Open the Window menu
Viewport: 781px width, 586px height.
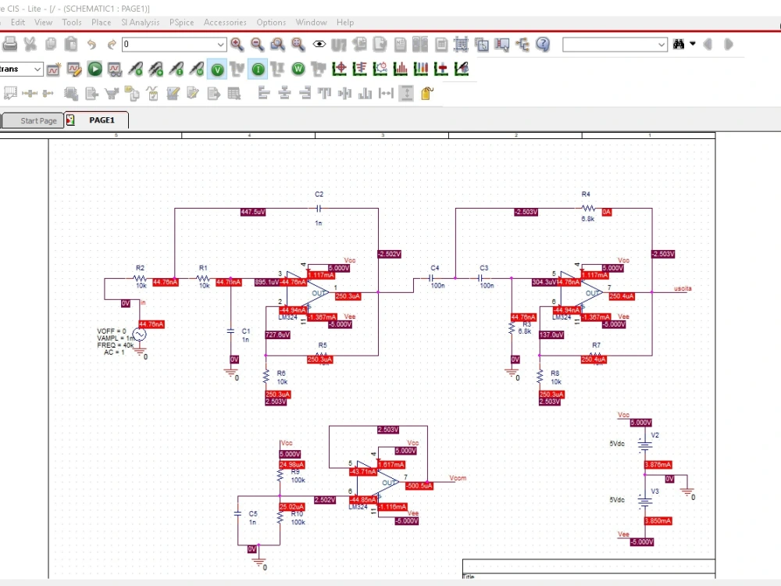[x=312, y=23]
